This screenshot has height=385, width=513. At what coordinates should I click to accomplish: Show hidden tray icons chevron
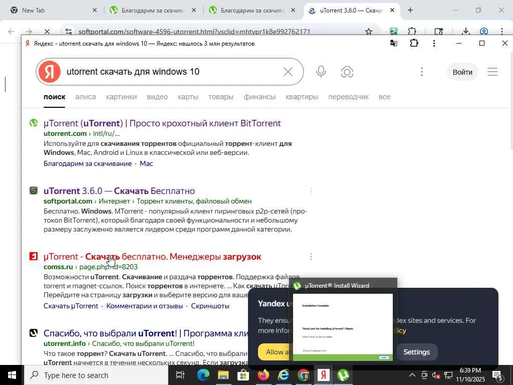(412, 375)
